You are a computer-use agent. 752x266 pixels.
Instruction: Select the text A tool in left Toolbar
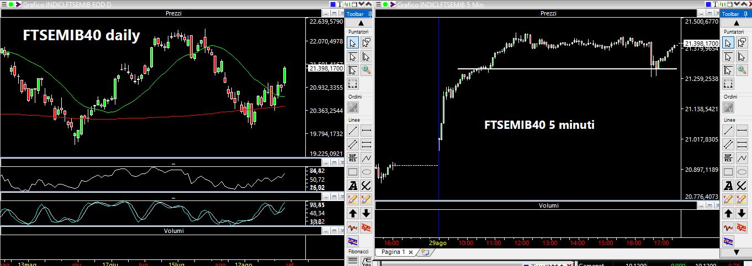tap(353, 186)
